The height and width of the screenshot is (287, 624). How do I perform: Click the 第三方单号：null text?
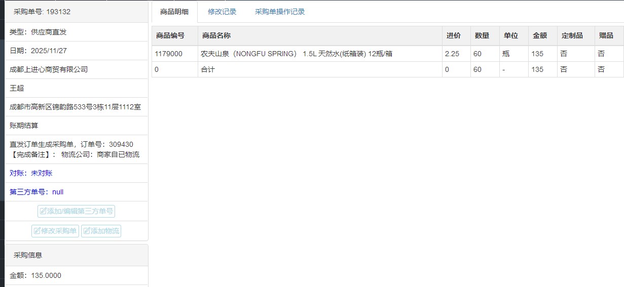coord(36,192)
